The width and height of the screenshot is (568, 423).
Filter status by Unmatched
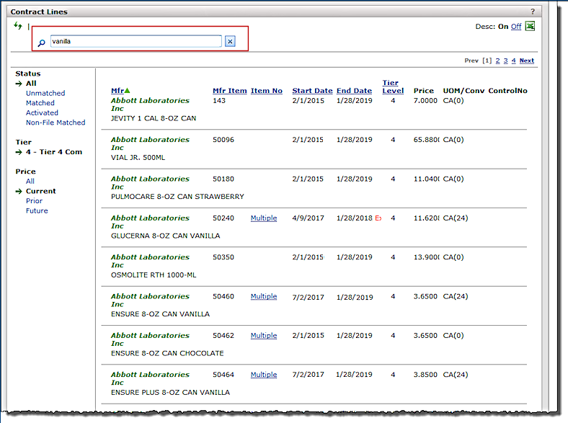(x=45, y=94)
